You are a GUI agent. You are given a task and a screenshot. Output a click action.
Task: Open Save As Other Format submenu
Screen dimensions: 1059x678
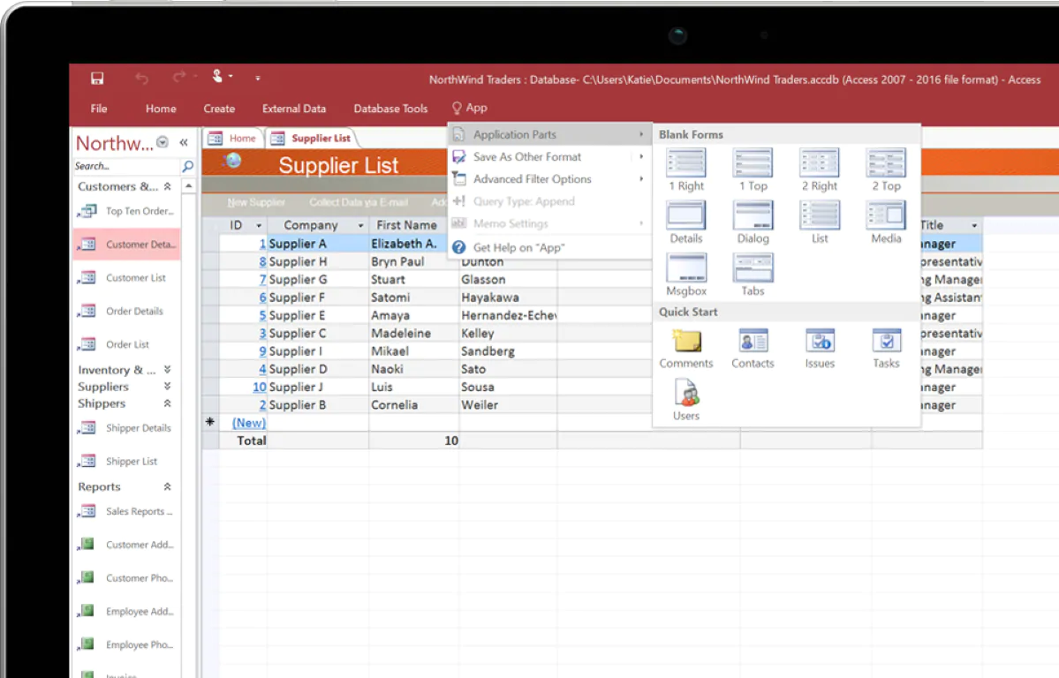click(x=527, y=157)
